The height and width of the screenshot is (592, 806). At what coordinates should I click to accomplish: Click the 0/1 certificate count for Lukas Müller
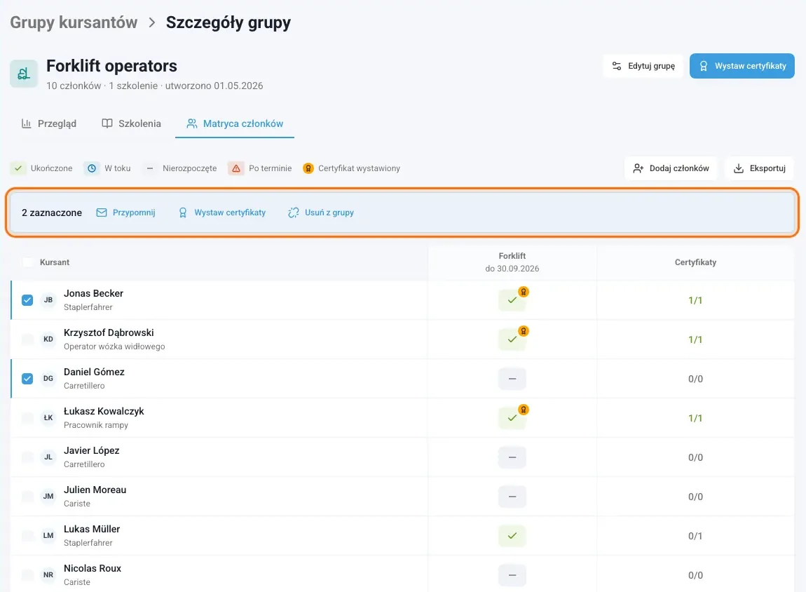[695, 536]
